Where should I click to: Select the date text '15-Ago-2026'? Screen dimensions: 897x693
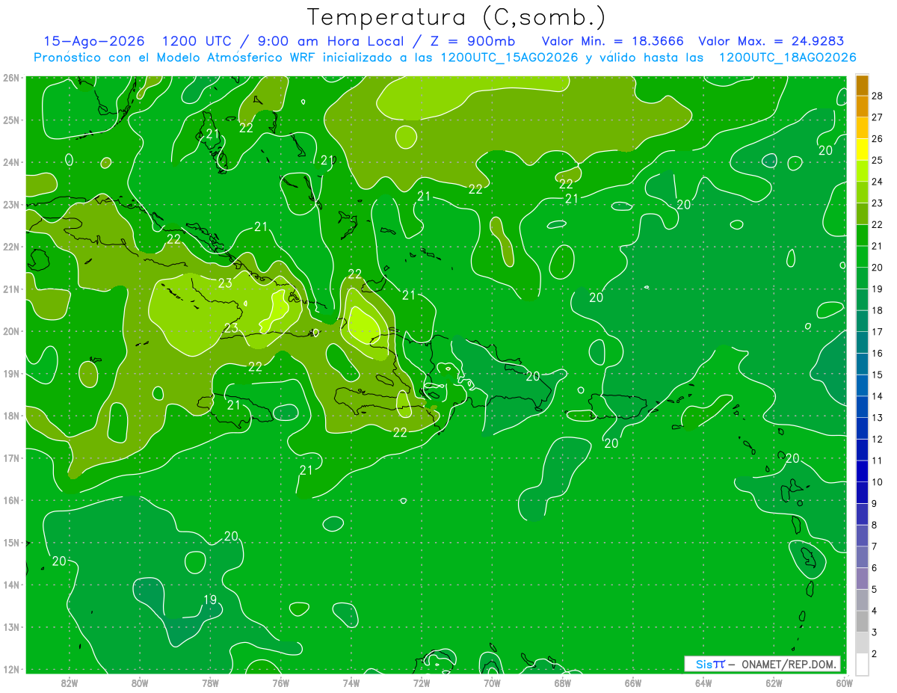point(93,41)
